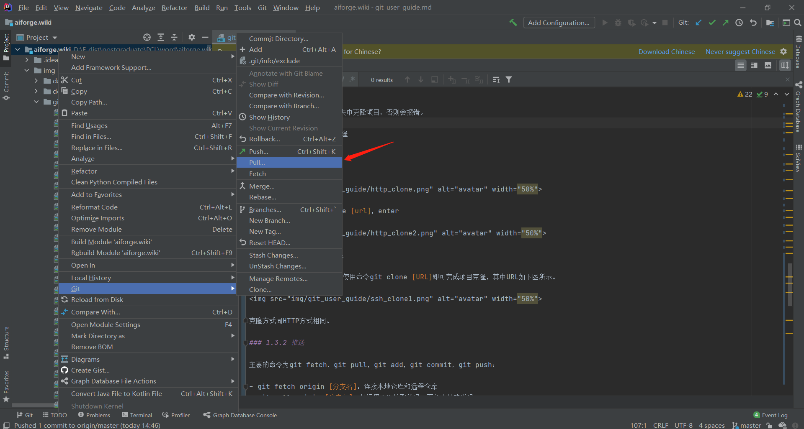The height and width of the screenshot is (429, 804).
Task: Expand the .idea folder
Action: coord(27,60)
